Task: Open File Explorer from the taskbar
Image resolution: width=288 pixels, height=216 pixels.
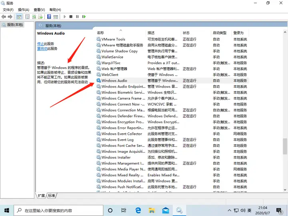Action: 152,210
